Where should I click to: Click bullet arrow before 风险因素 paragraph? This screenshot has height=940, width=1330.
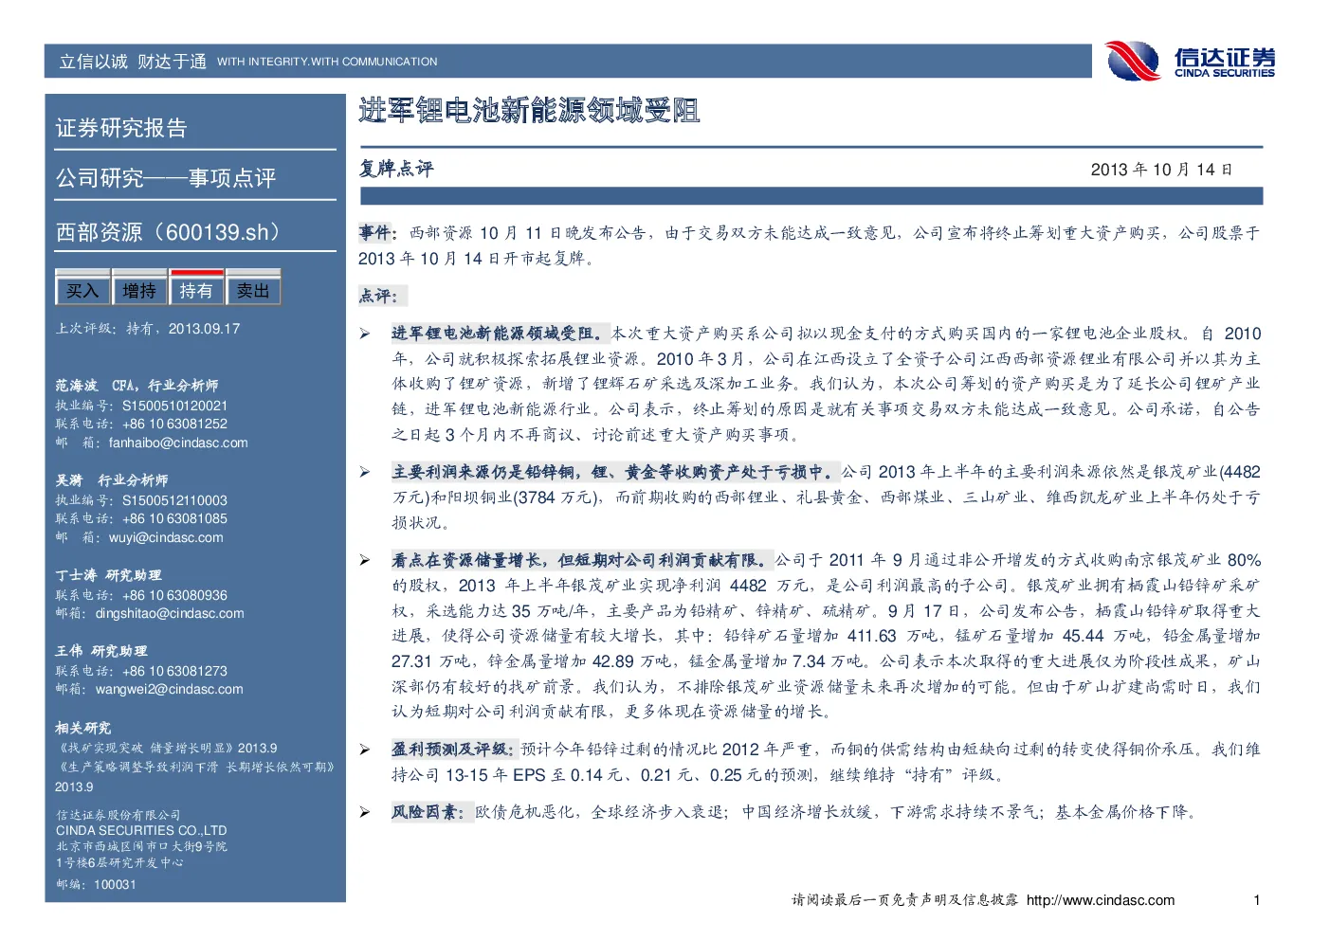[x=365, y=812]
